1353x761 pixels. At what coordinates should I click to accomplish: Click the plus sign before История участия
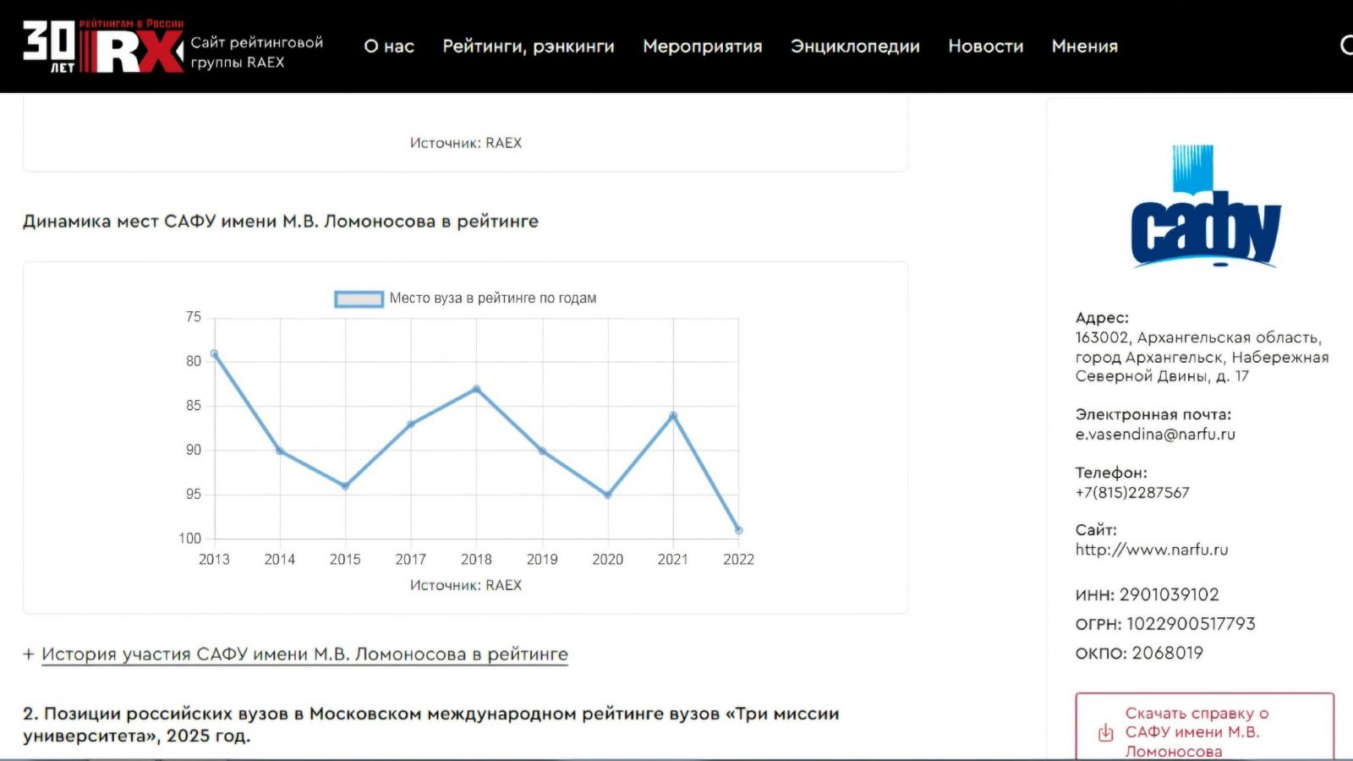(29, 654)
